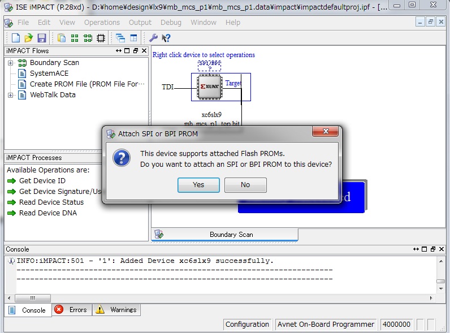Open the Edit menu
Viewport: 450px width, 333px height.
pos(44,23)
